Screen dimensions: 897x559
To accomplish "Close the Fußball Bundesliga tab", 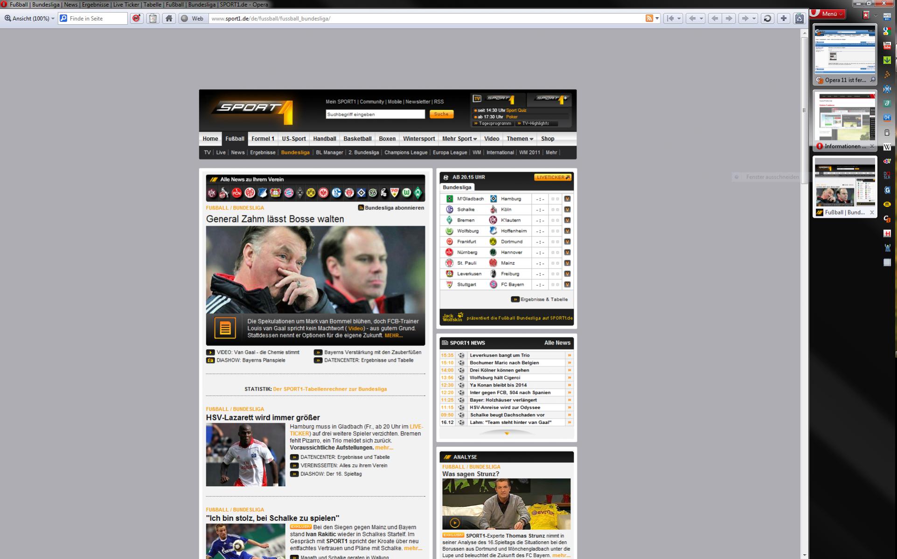I will click(872, 213).
